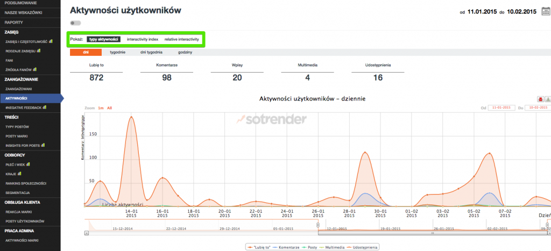Open the date range calendar icon
Viewport: 551px width, 251px height.
tap(546, 11)
